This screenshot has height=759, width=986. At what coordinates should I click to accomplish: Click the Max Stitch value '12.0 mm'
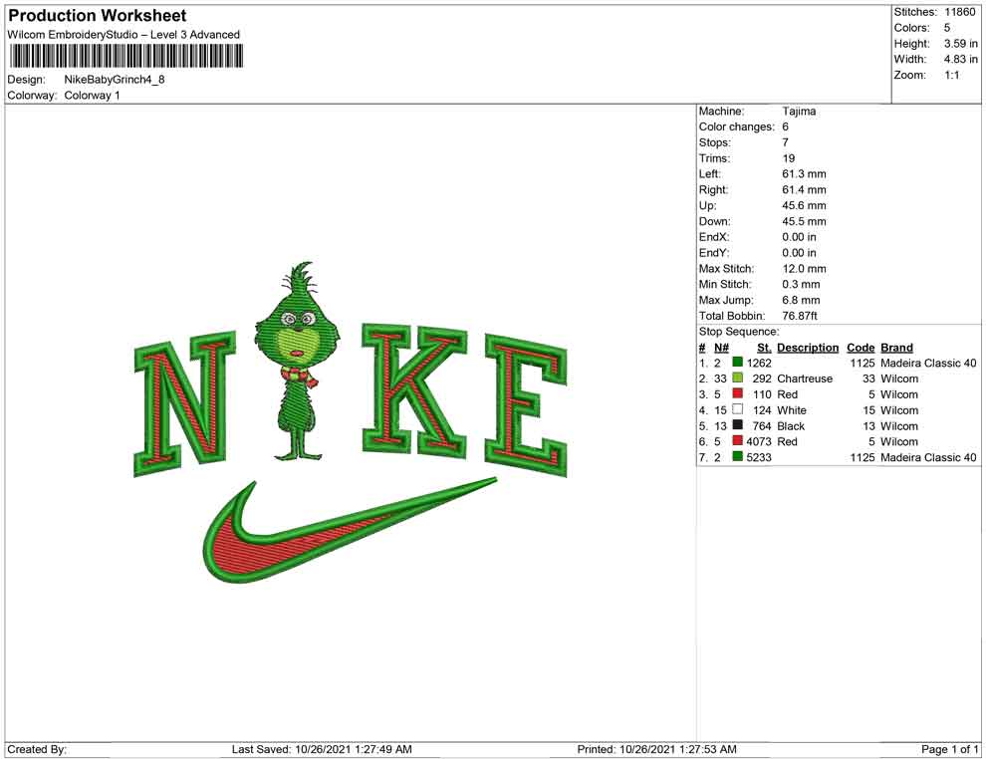pos(805,269)
